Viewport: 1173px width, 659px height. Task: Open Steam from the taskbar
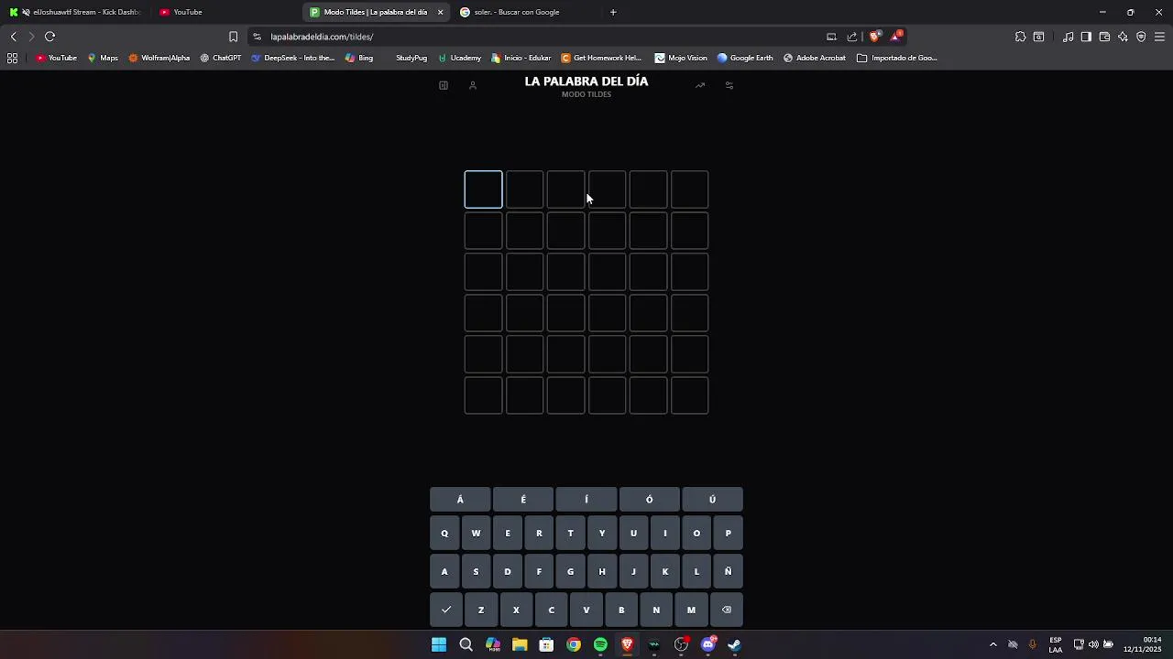pyautogui.click(x=735, y=644)
